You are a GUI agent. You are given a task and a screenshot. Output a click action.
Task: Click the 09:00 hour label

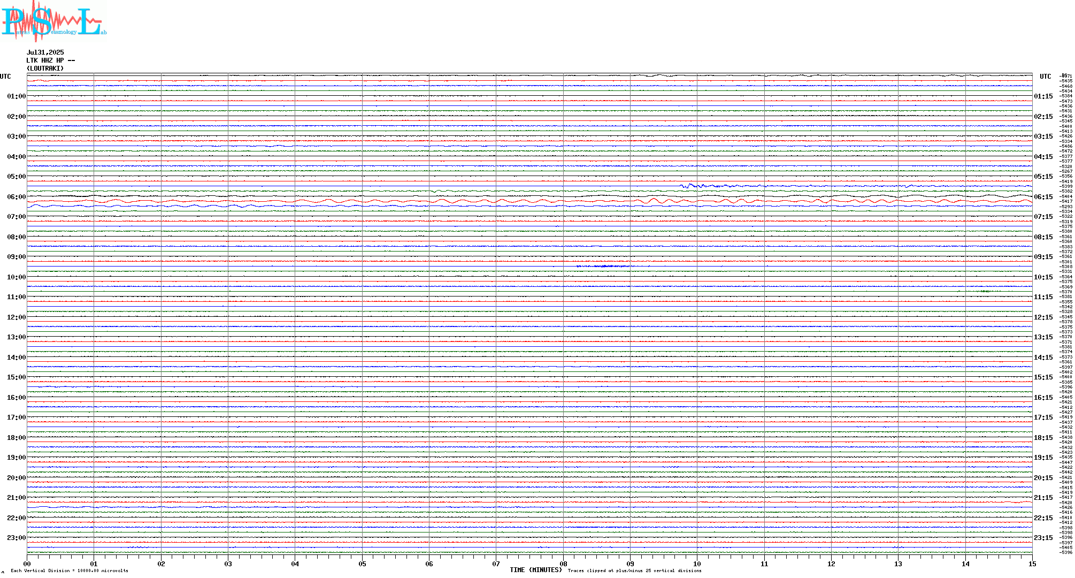(x=17, y=257)
